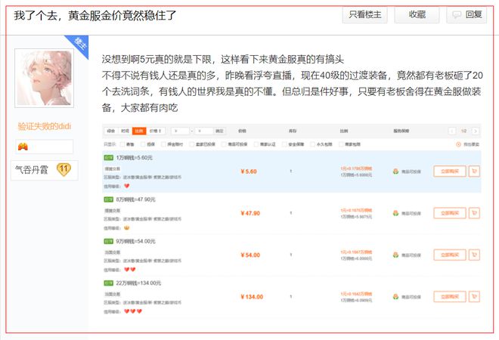The width and height of the screenshot is (499, 340).
Task: Add the ¥54.00 listing to cart
Action: coord(474,255)
